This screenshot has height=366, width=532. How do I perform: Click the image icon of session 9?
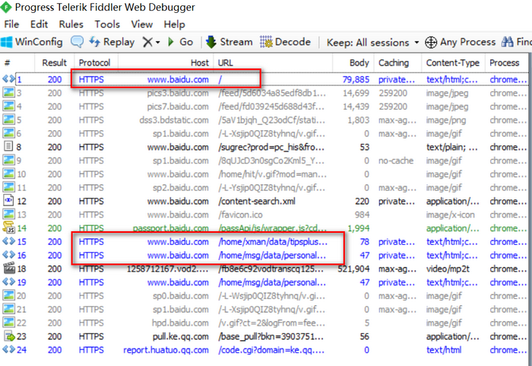pyautogui.click(x=9, y=161)
